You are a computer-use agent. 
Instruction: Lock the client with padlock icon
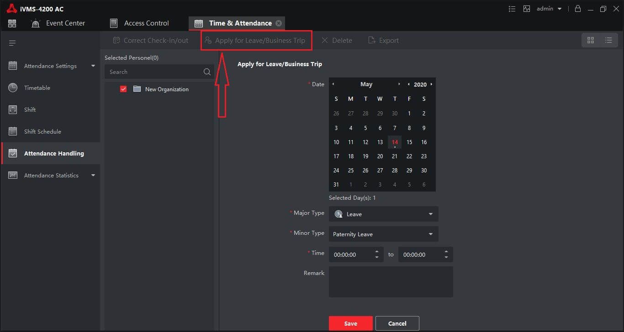578,9
